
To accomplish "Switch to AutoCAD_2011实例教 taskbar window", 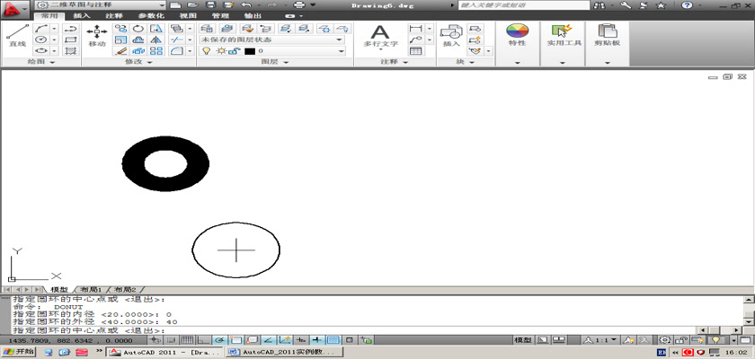I will (x=285, y=353).
